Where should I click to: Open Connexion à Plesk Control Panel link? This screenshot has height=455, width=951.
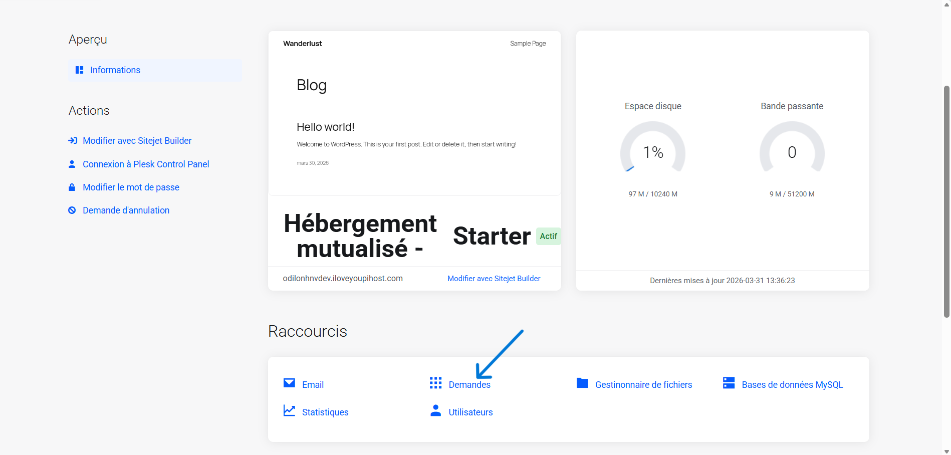click(146, 164)
